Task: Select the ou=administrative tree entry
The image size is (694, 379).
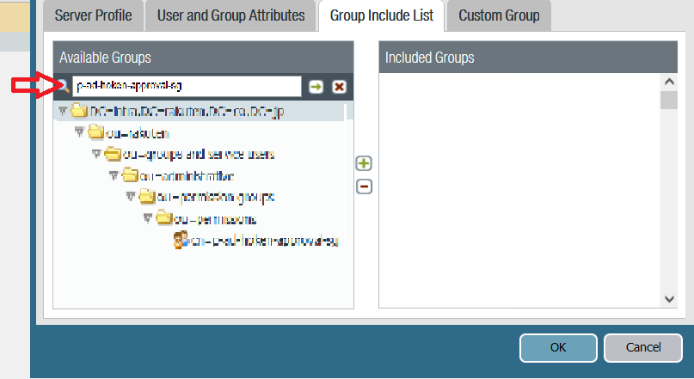Action: point(187,176)
